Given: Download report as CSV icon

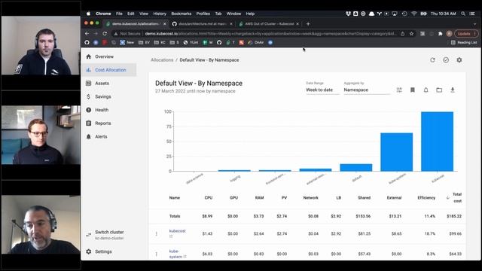Looking at the screenshot, I should click(453, 90).
